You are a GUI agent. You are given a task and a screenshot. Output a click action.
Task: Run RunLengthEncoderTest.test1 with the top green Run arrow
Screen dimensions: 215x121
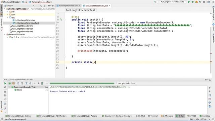tap(189, 2)
